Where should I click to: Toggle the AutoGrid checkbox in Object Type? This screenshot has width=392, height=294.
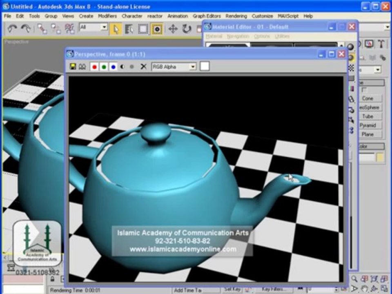(x=364, y=90)
